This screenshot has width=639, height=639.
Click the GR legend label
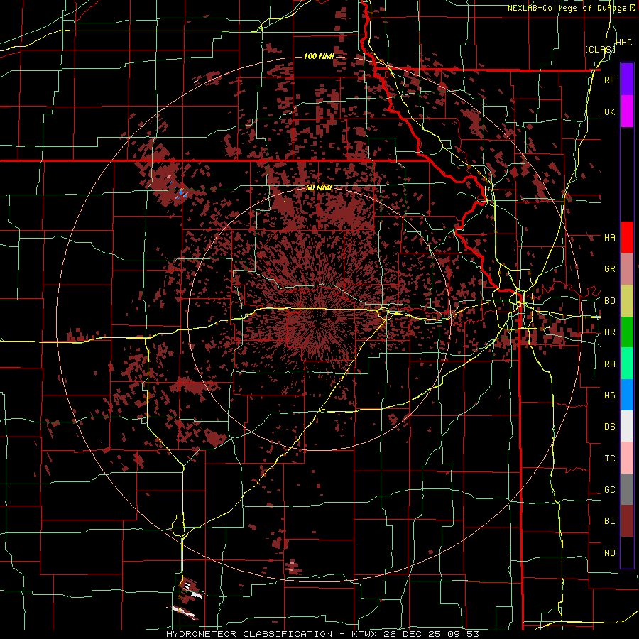point(609,269)
